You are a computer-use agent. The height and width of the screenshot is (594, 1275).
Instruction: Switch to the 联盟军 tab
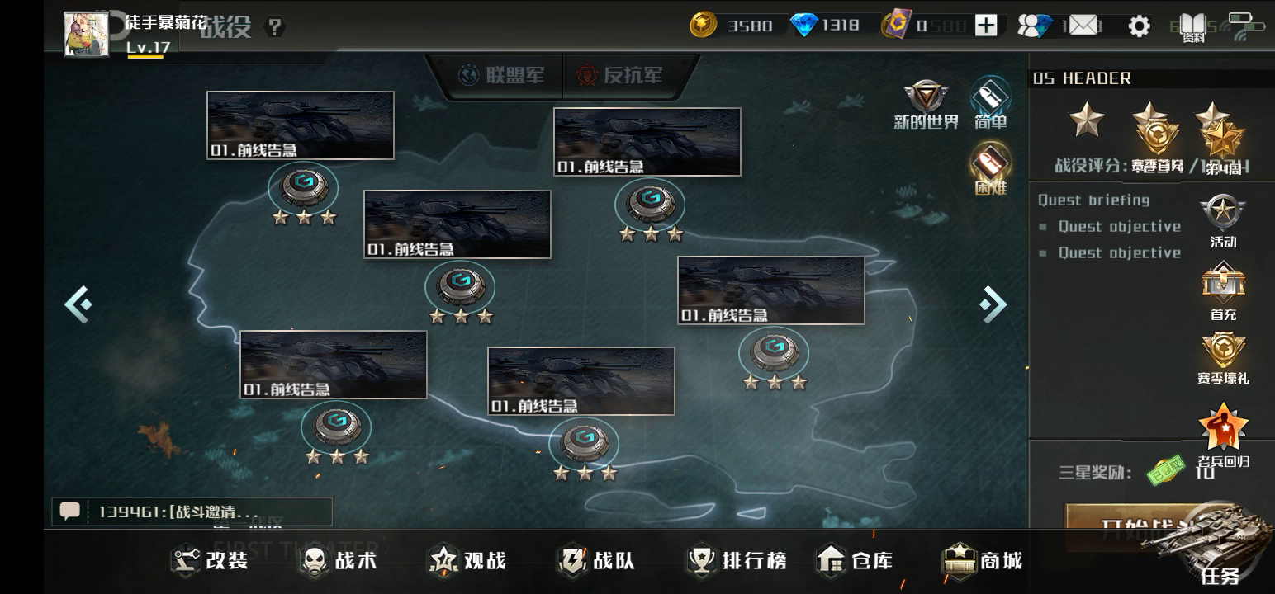[x=501, y=76]
